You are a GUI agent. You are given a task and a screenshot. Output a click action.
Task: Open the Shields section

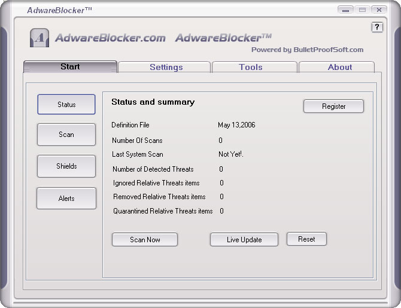click(66, 166)
